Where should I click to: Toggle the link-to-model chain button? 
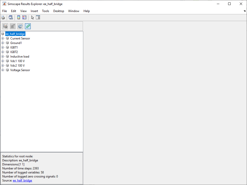[28, 26]
